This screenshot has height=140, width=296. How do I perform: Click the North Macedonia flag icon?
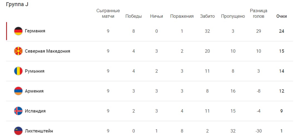tap(18, 51)
